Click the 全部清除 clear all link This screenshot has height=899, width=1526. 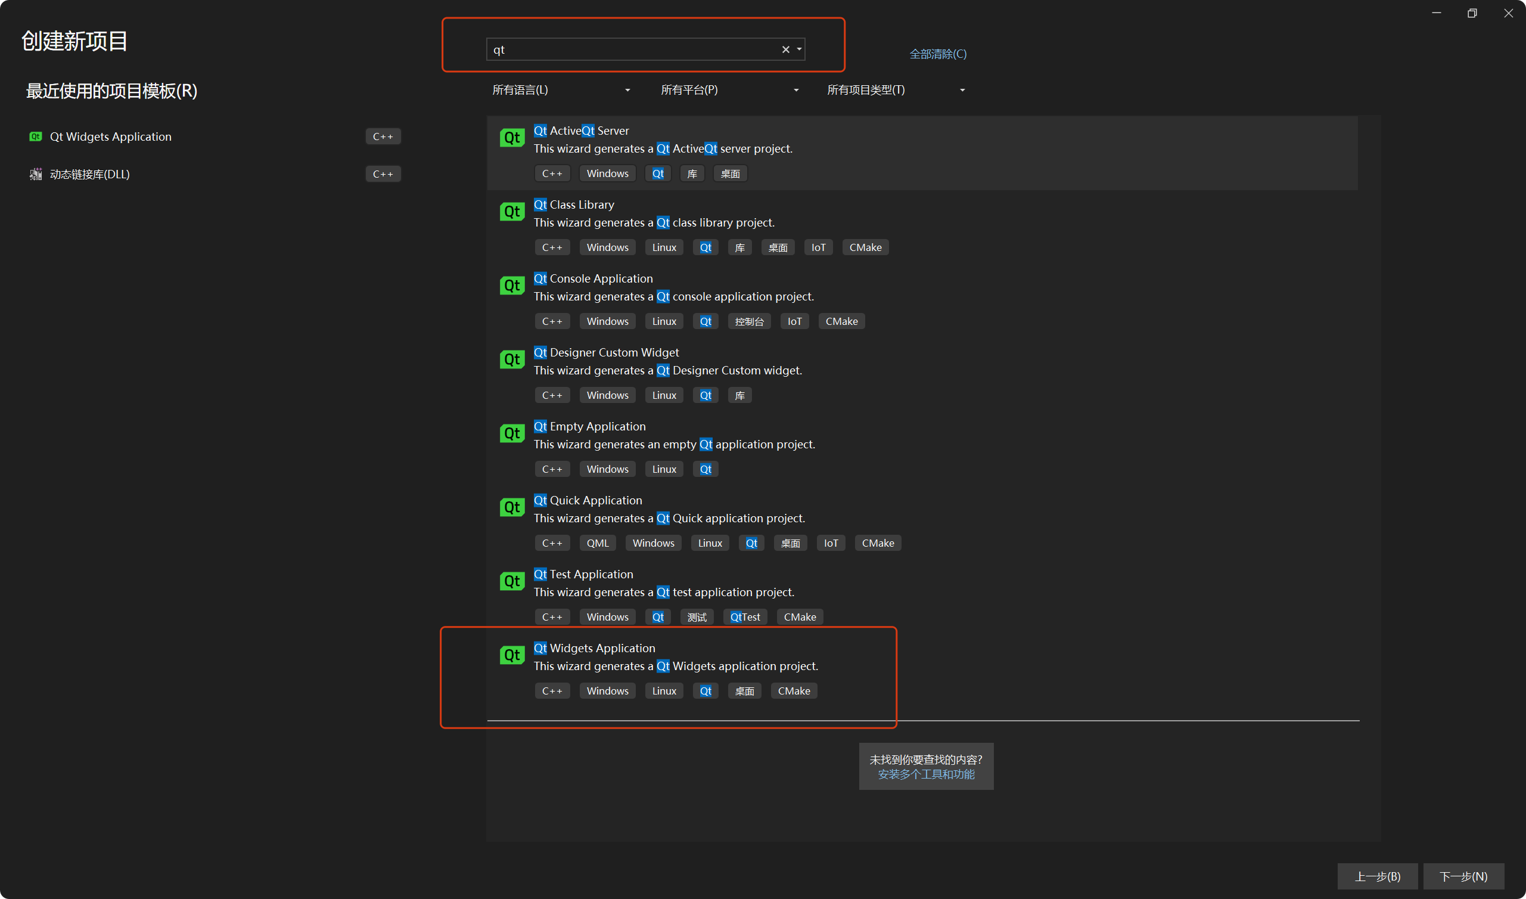937,54
